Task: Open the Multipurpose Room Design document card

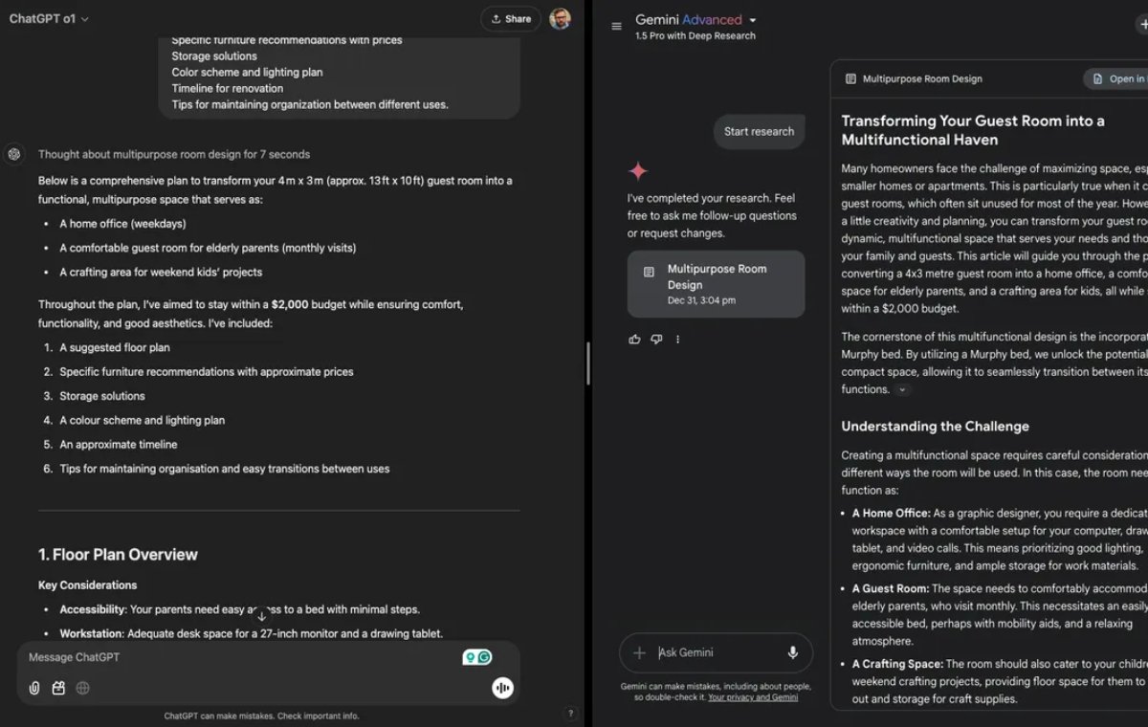Action: [716, 284]
